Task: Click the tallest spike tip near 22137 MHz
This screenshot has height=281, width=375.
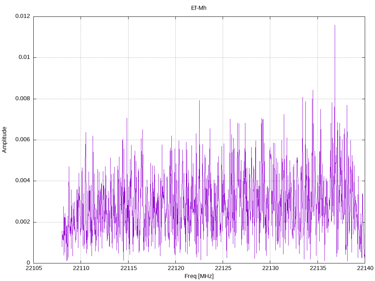Action: pyautogui.click(x=335, y=25)
